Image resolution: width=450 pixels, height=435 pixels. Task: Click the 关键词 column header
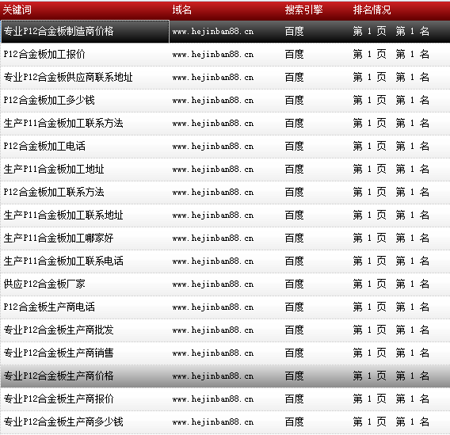pos(17,10)
